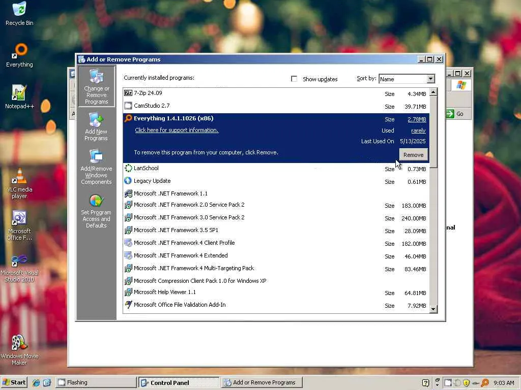Click the LanSchool program icon
This screenshot has height=390, width=521.
tap(128, 168)
